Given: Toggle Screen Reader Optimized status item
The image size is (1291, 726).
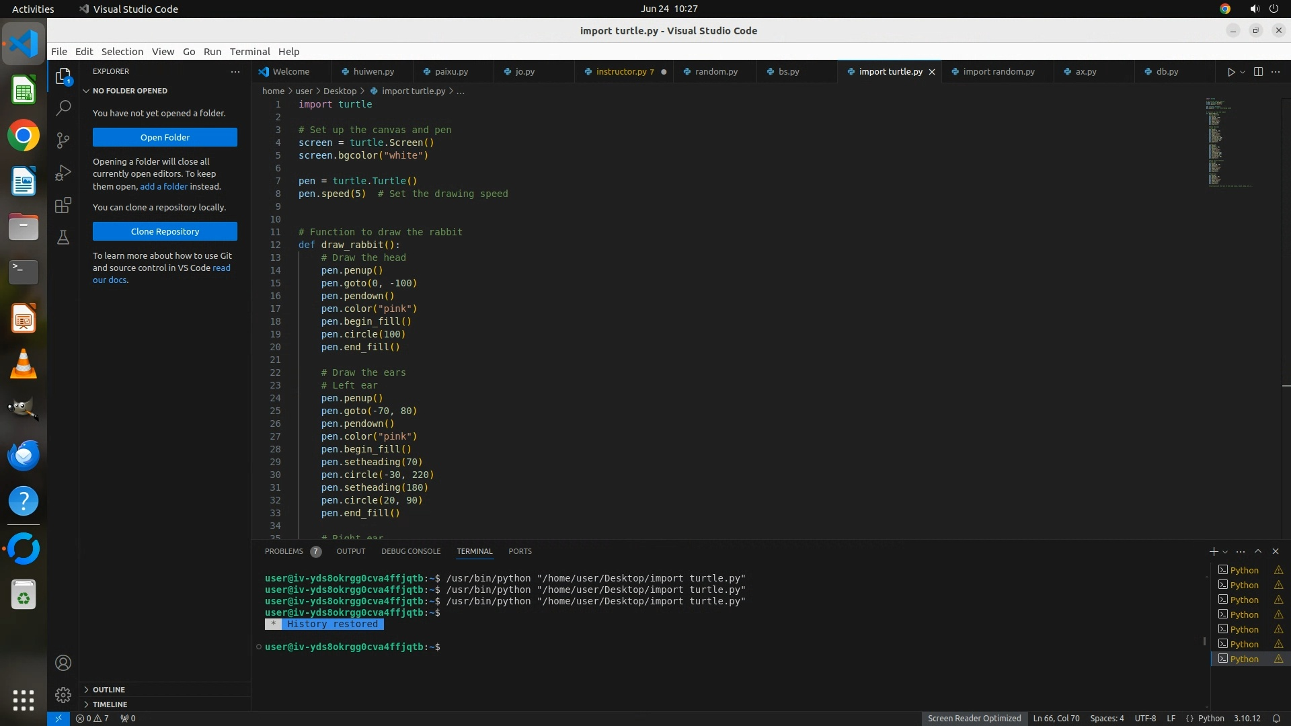Looking at the screenshot, I should click(x=974, y=718).
